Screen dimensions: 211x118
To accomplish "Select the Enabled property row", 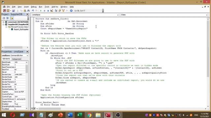I will click(14, 104).
